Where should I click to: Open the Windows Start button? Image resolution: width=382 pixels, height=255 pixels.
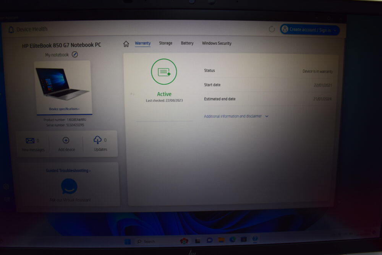[x=128, y=242]
